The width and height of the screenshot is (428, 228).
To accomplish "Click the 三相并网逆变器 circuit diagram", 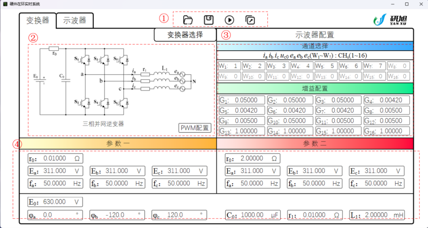I will [x=115, y=81].
